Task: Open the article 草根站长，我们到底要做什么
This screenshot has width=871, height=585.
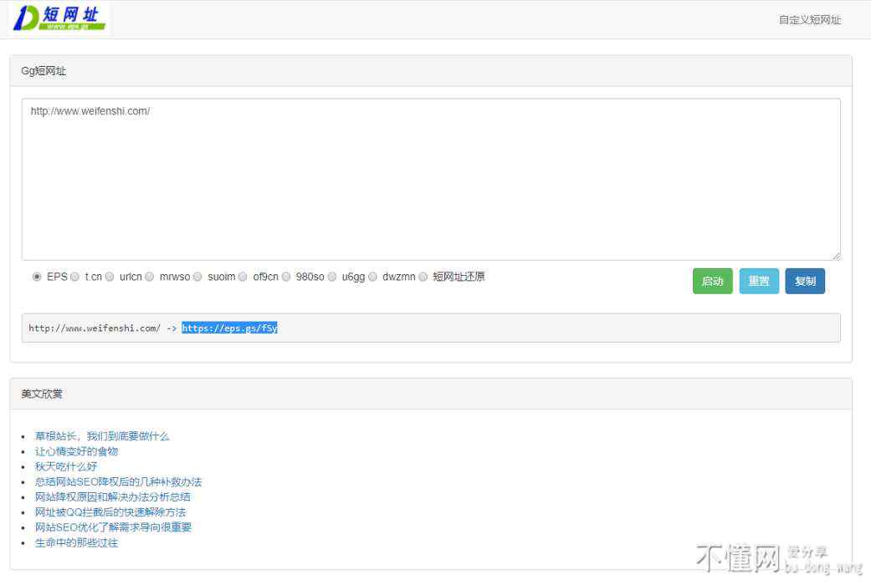Action: click(x=102, y=436)
